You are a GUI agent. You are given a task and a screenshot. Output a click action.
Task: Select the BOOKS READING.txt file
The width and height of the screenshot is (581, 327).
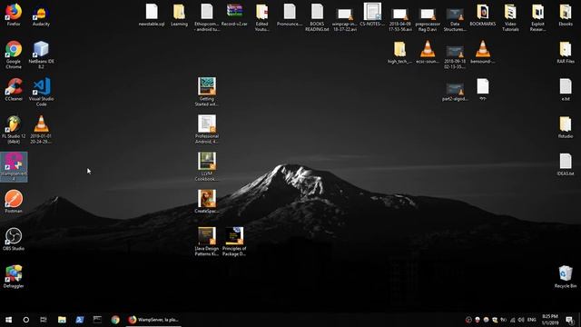coord(317,17)
